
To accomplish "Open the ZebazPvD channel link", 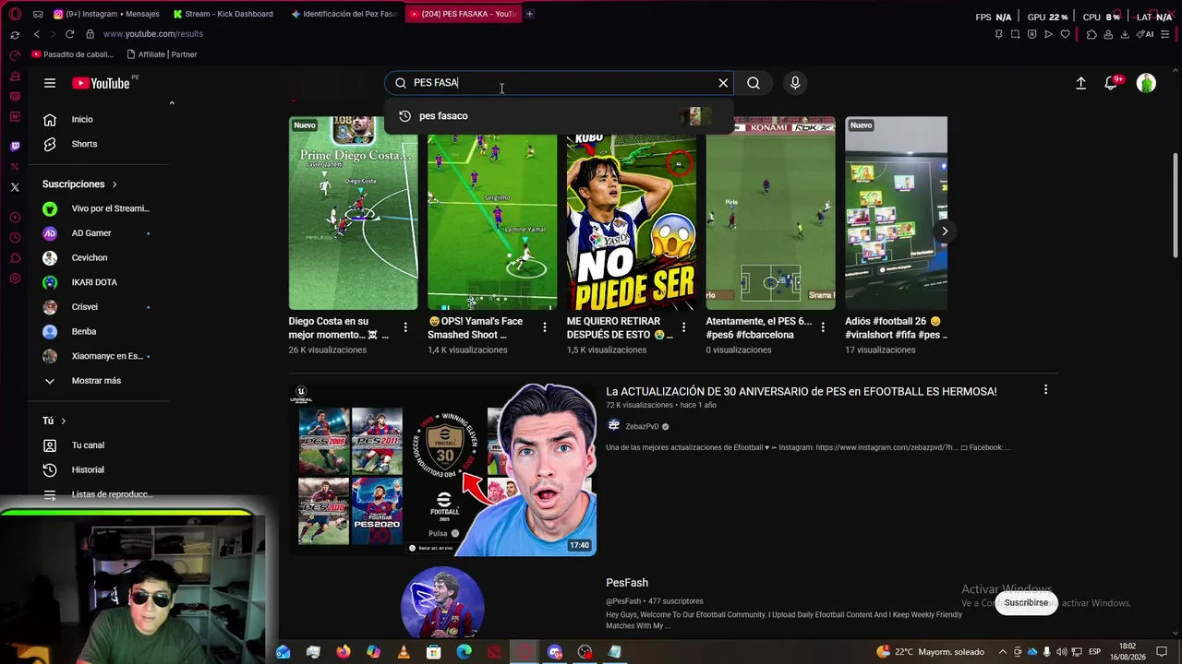I will (642, 427).
